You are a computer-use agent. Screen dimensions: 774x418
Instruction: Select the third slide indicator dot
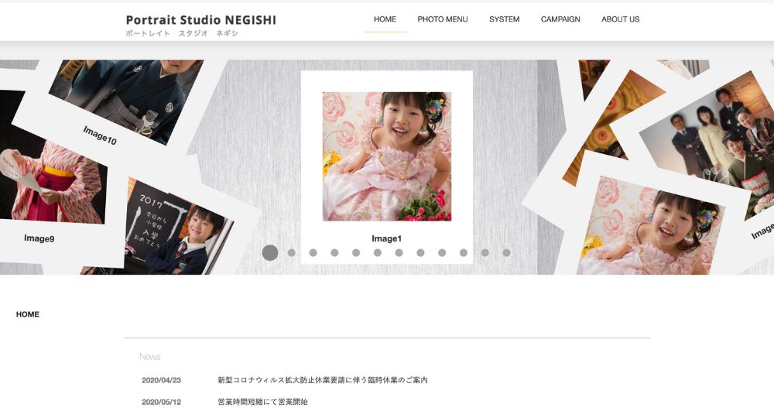click(313, 252)
